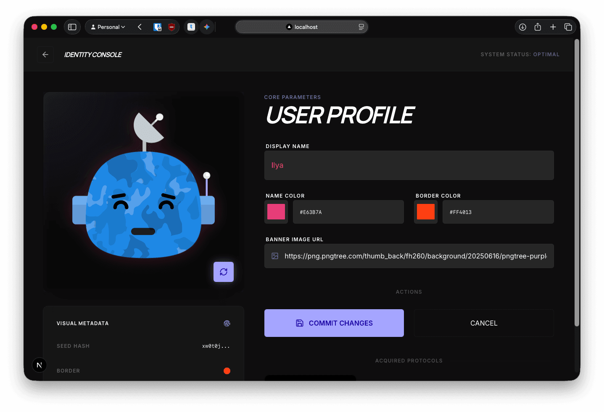Select the pink Name Color swatch

[x=276, y=212]
